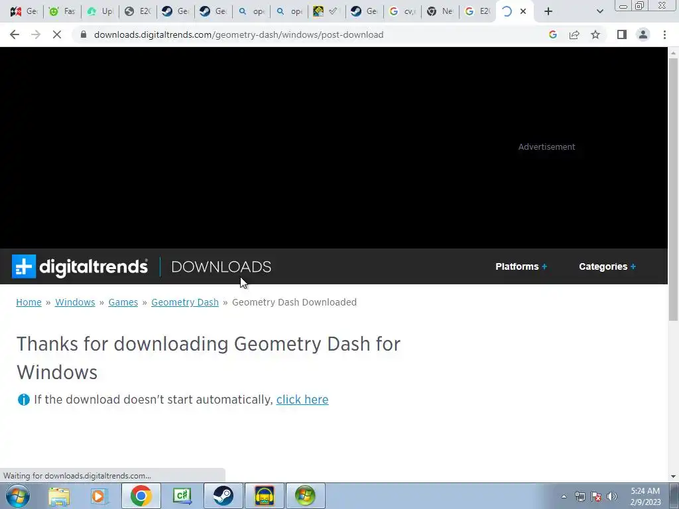Image resolution: width=679 pixels, height=509 pixels.
Task: Click the blue info icon
Action: tap(23, 400)
